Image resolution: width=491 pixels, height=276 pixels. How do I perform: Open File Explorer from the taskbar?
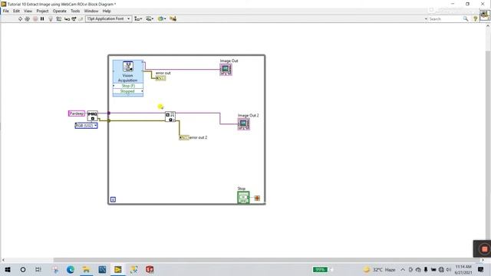click(x=86, y=269)
